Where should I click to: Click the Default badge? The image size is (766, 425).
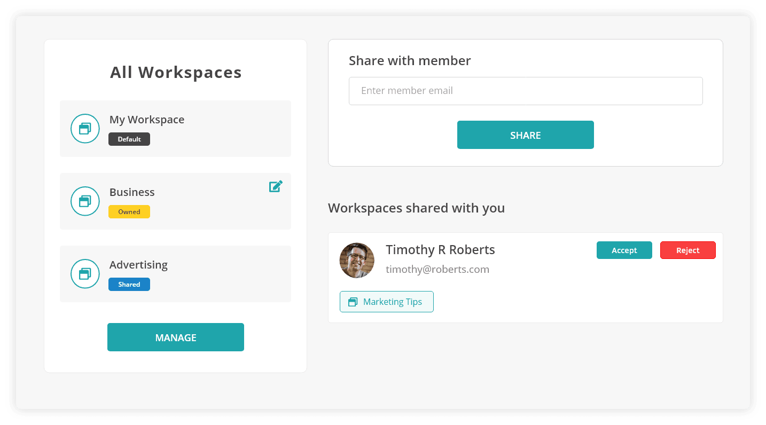click(x=129, y=139)
